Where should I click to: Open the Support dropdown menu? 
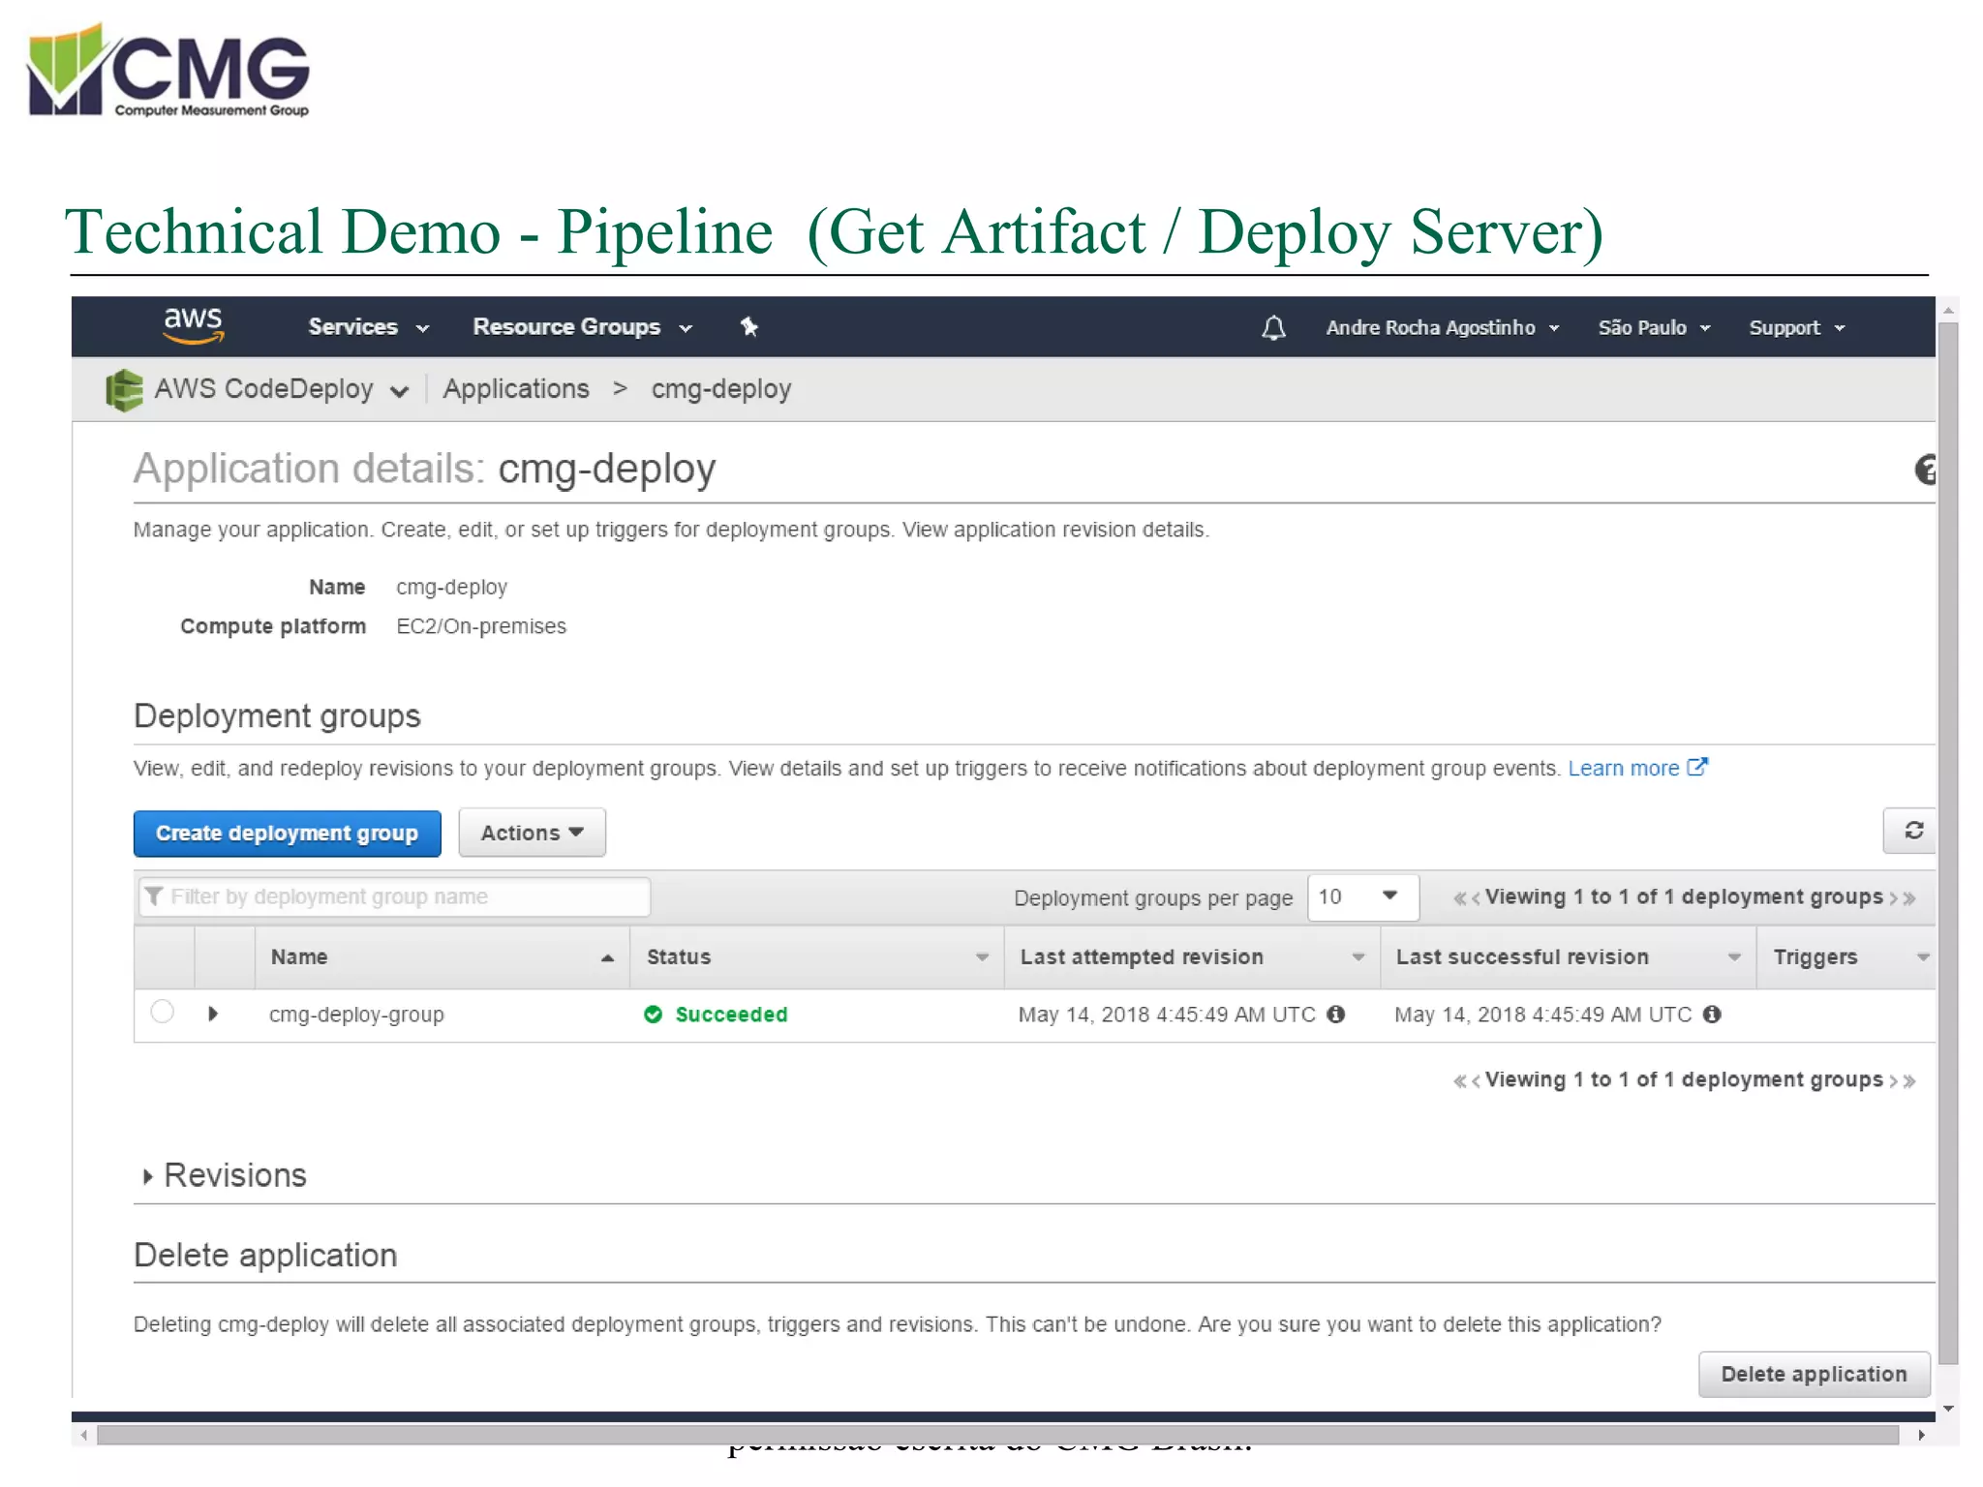[x=1796, y=328]
